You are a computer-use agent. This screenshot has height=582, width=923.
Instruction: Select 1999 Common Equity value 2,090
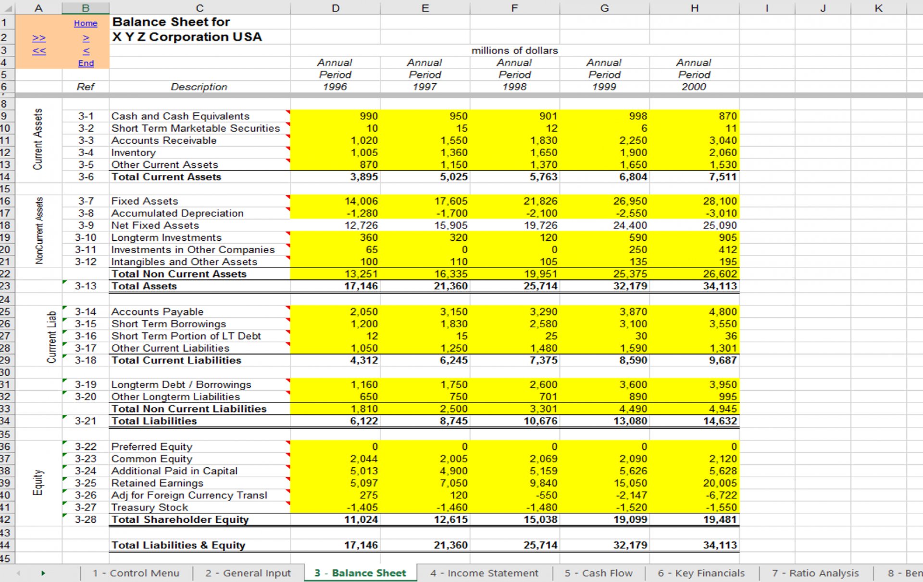604,458
